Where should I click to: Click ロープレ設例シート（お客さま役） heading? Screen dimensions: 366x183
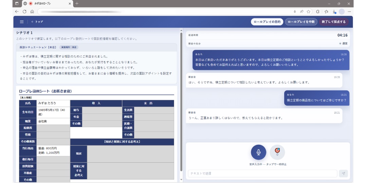[45, 91]
